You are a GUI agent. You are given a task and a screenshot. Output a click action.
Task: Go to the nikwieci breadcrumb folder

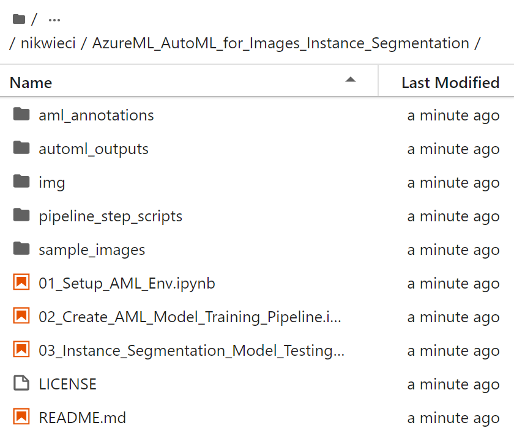pos(48,43)
